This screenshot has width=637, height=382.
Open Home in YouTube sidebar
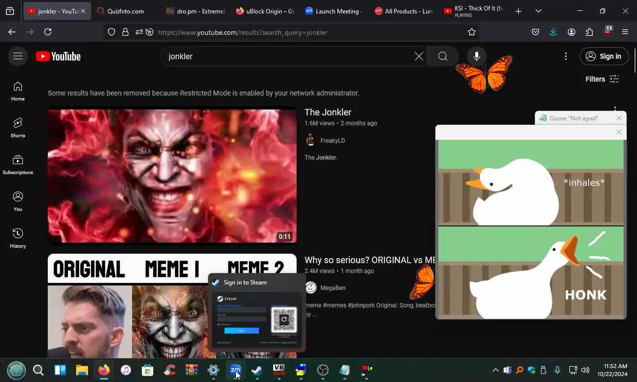[x=18, y=91]
